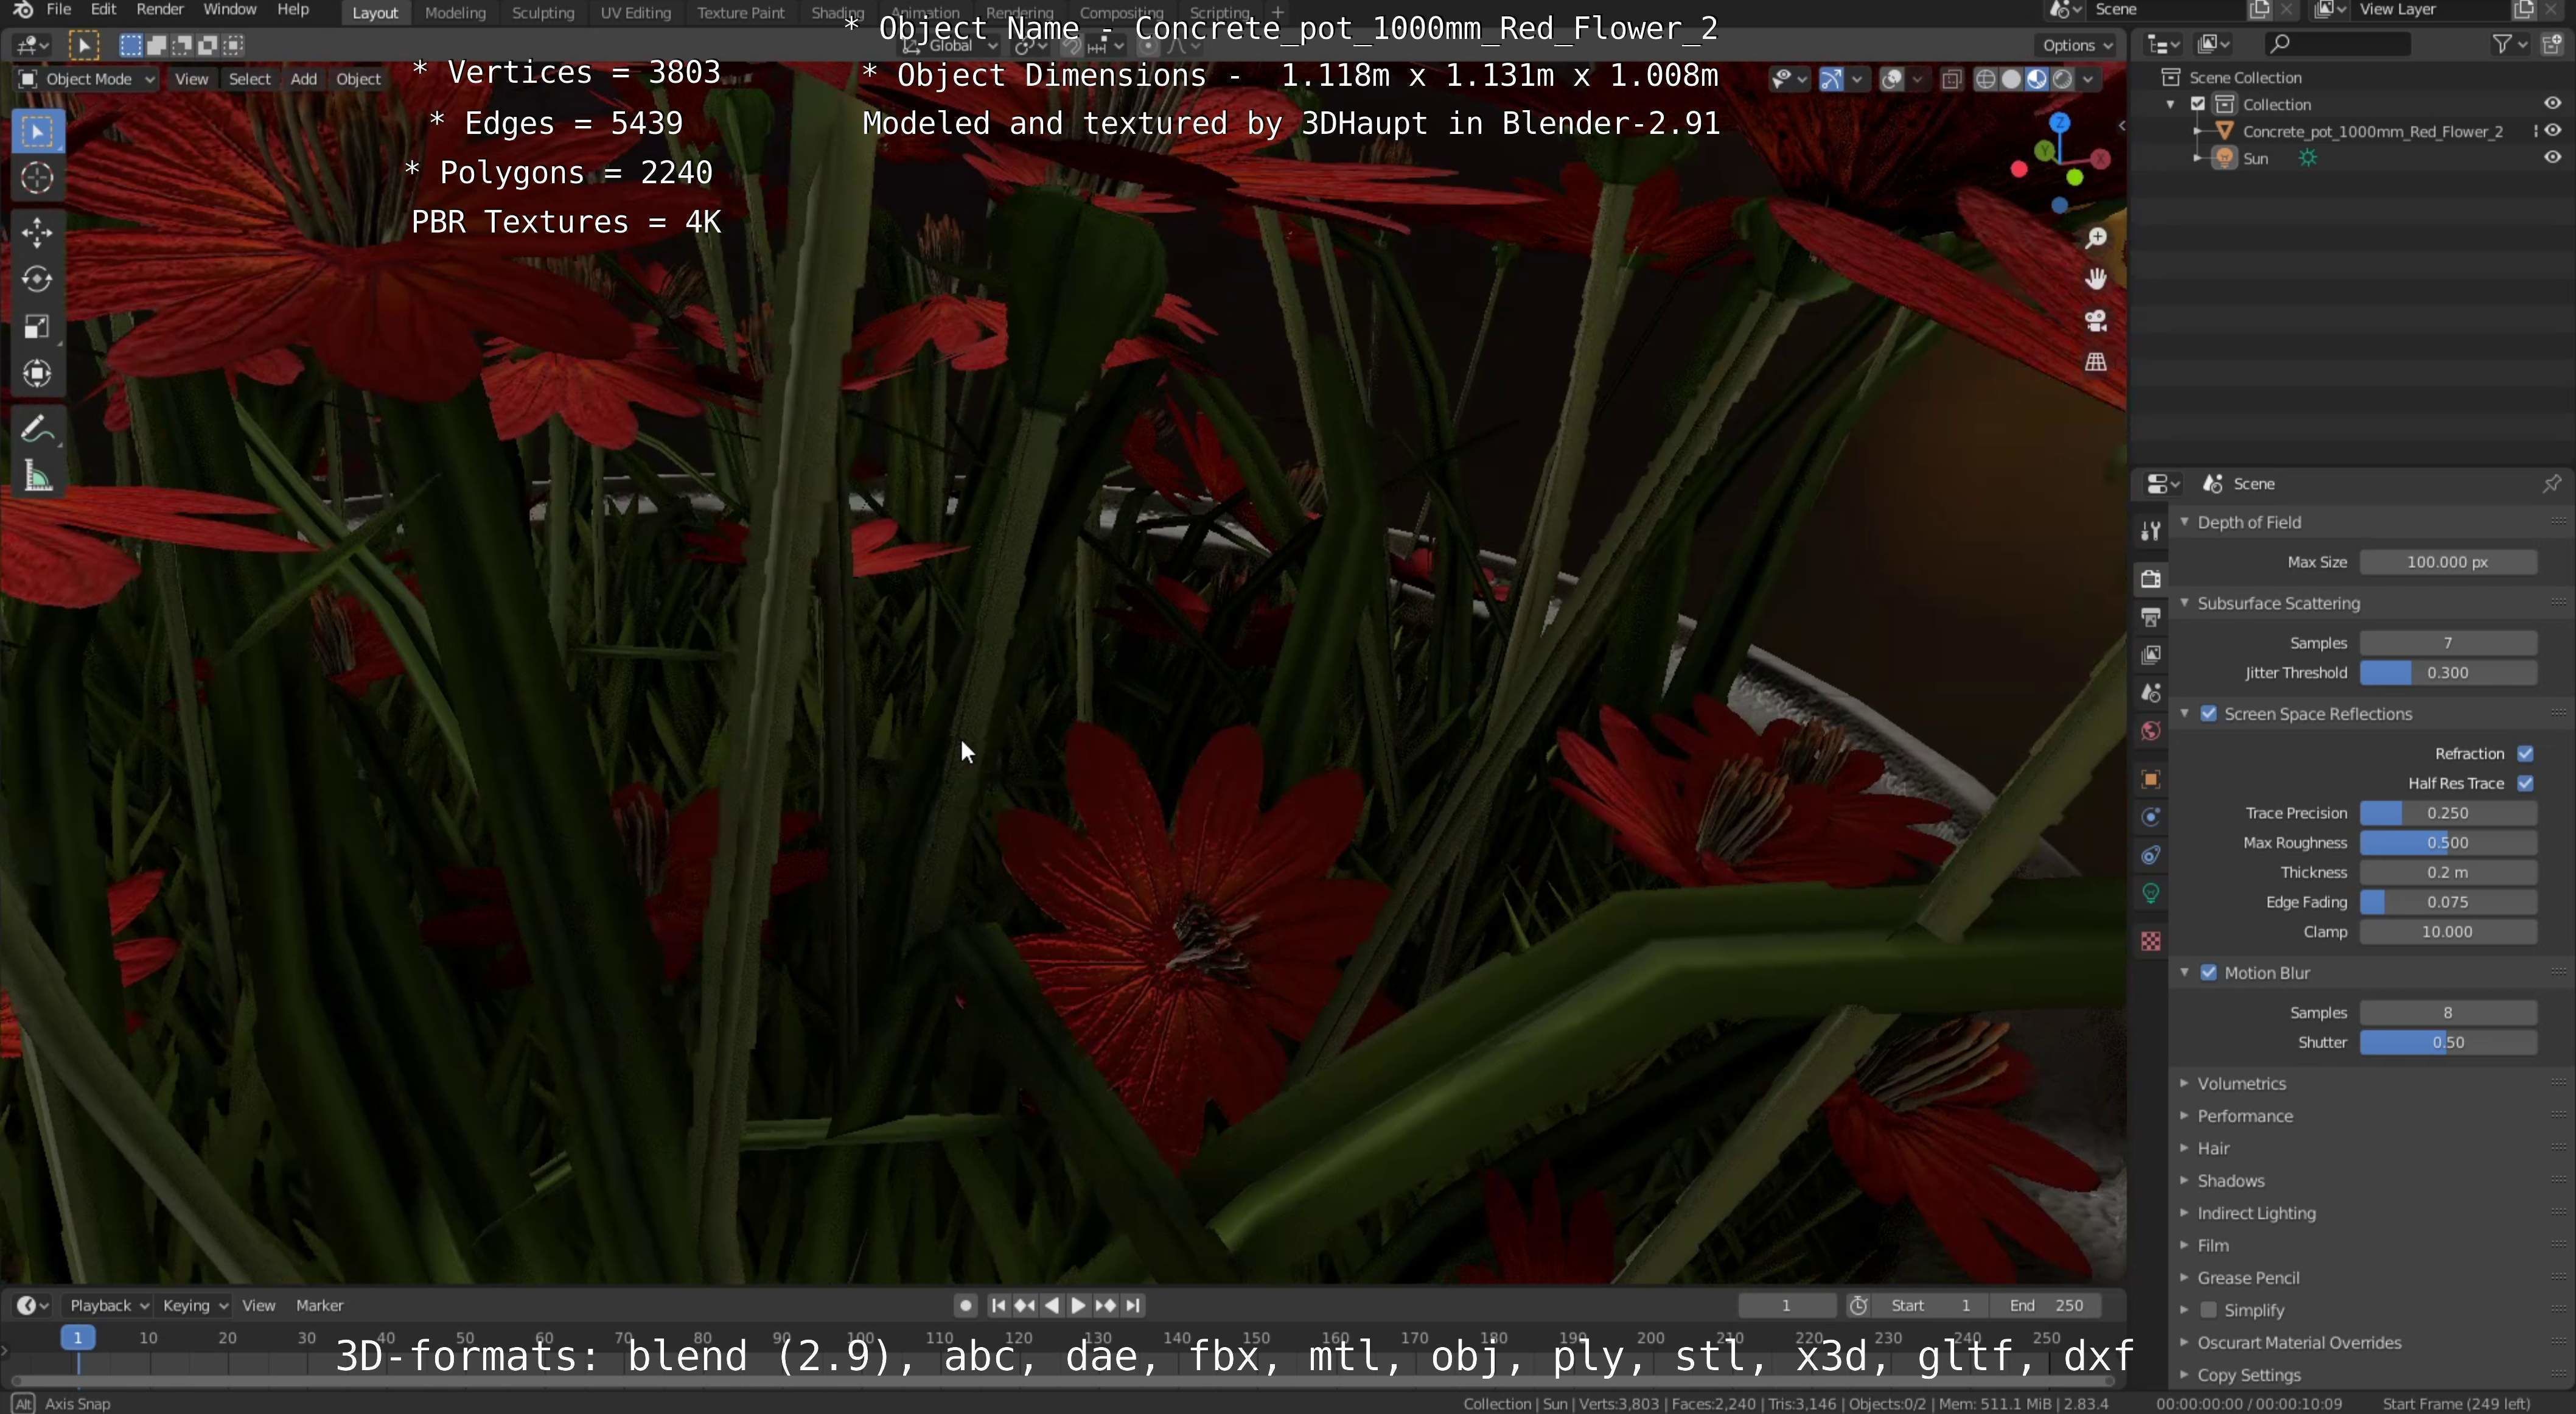
Task: Open the Tool properties tab
Action: 2151,531
